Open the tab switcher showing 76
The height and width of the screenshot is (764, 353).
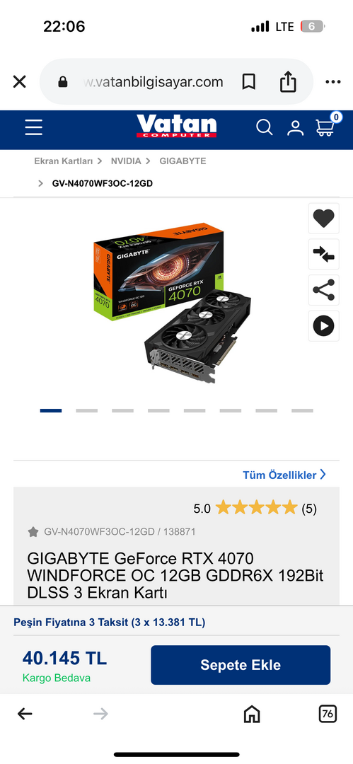point(328,714)
